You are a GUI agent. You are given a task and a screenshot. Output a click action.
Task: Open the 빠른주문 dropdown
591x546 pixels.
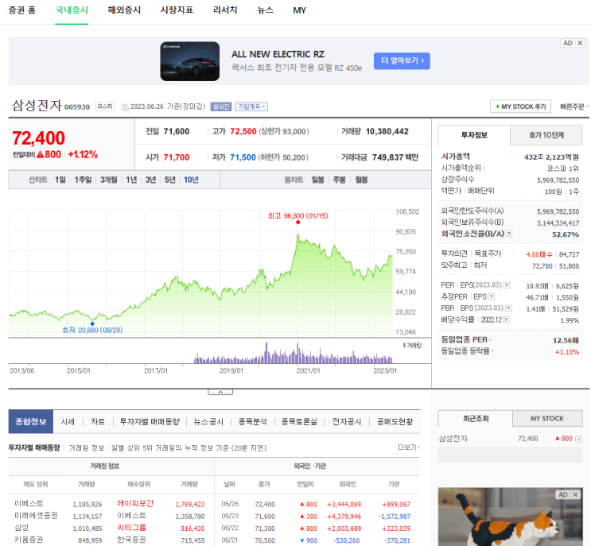574,106
